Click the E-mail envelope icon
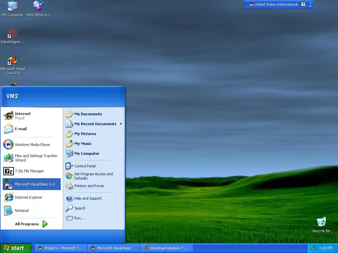This screenshot has height=253, width=338. click(x=8, y=129)
